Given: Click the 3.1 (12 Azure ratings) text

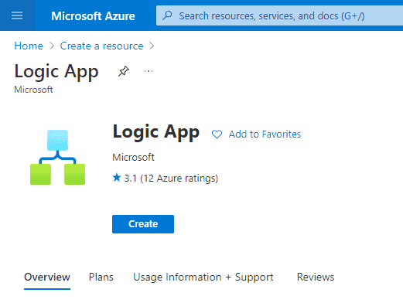Looking at the screenshot, I should click(171, 179).
